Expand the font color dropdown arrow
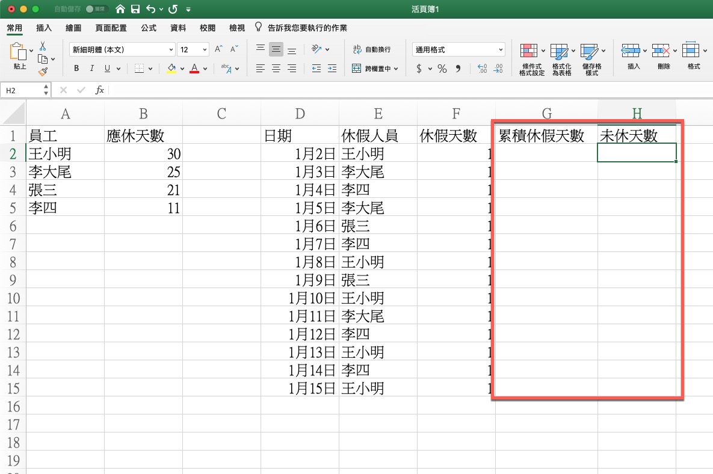Viewport: 713px width, 474px height. pos(205,69)
